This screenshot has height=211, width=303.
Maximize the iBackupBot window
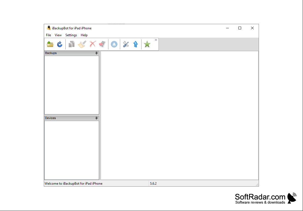[x=240, y=28]
